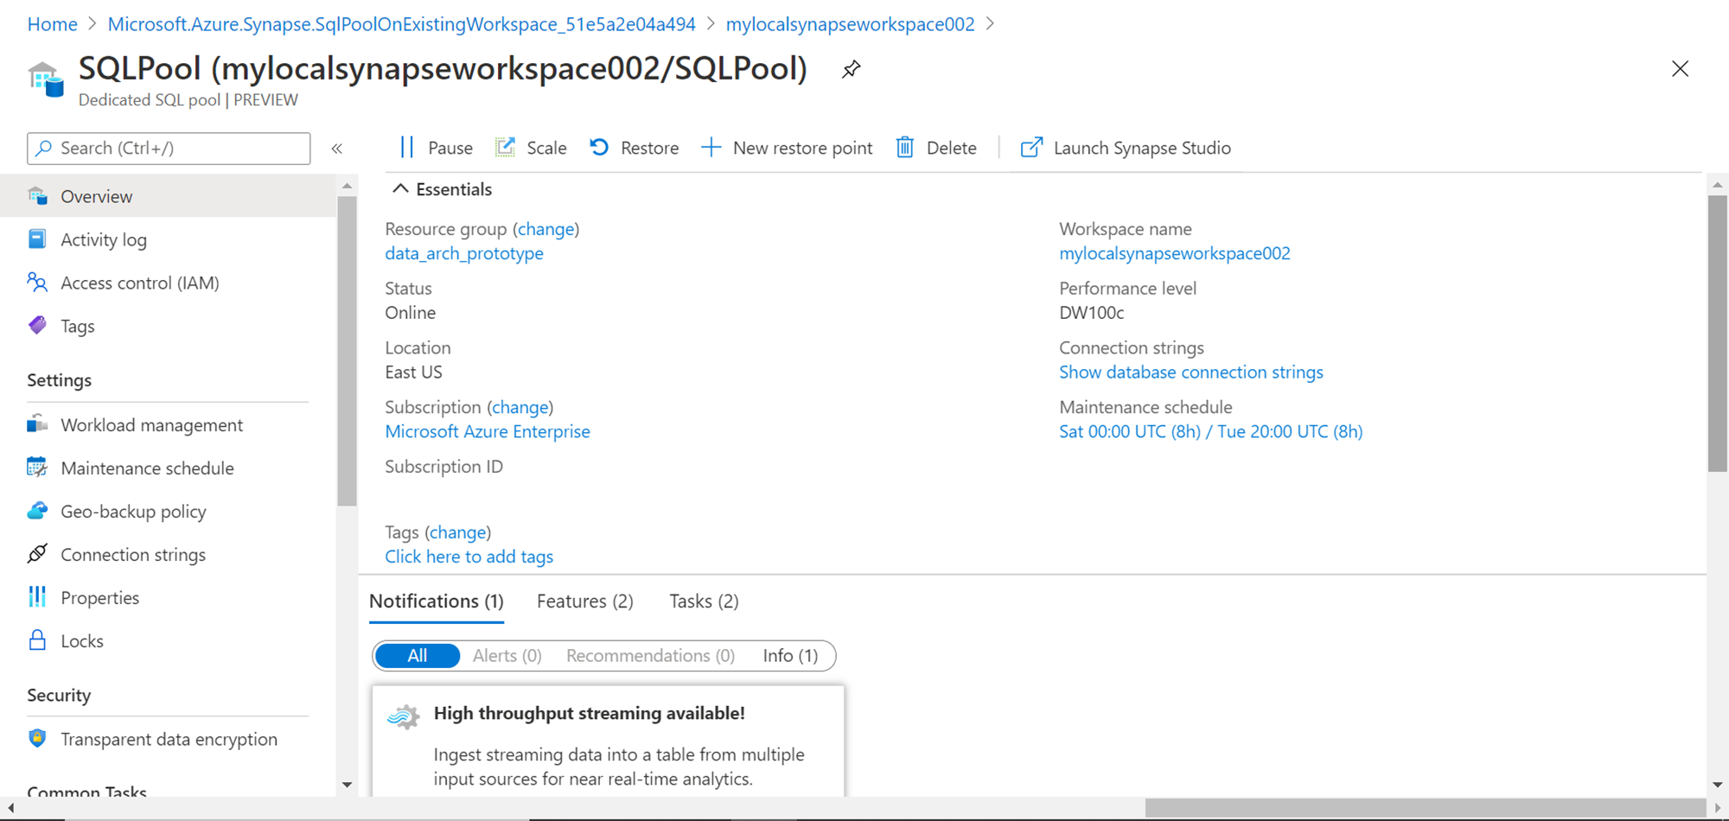Change the subscription link
This screenshot has width=1729, height=821.
pos(520,407)
